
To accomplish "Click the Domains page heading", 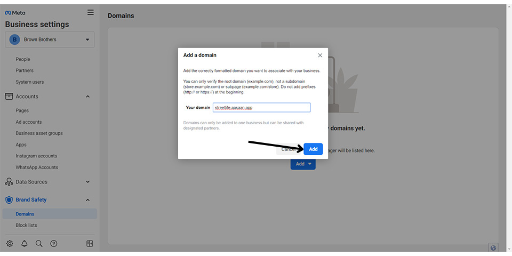I will (x=121, y=15).
